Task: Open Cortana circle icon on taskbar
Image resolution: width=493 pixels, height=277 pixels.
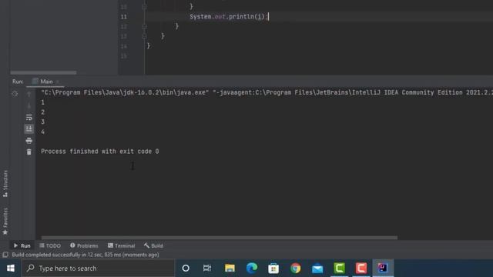Action: (x=186, y=269)
